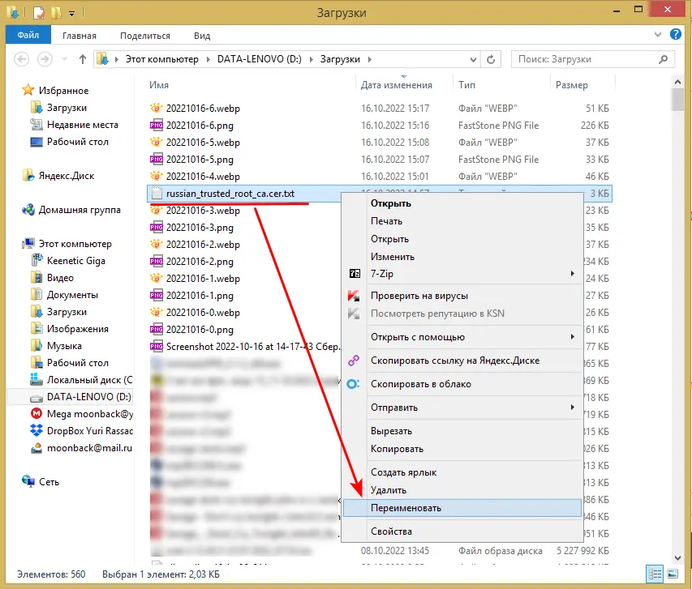The width and height of the screenshot is (692, 589).
Task: Click the Домашняя группа icon
Action: coord(28,210)
